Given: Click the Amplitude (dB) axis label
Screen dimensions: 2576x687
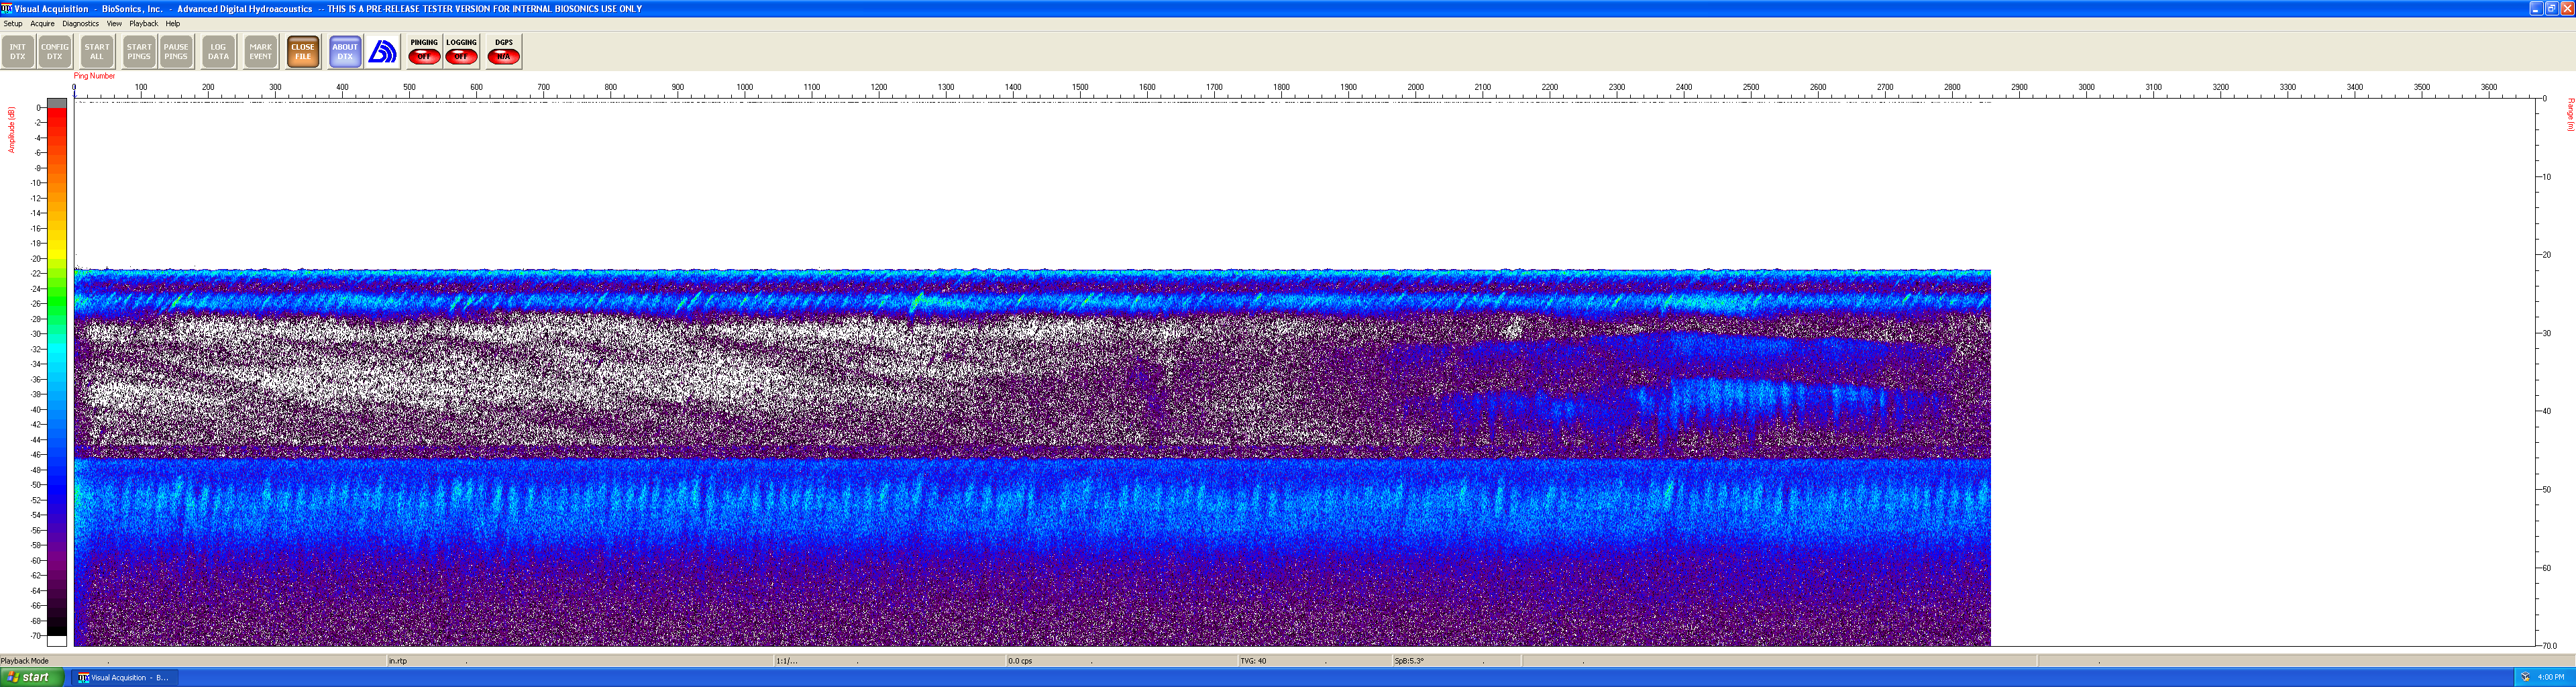Looking at the screenshot, I should point(11,129).
